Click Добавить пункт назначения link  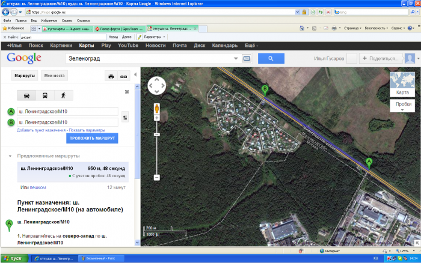click(x=41, y=130)
